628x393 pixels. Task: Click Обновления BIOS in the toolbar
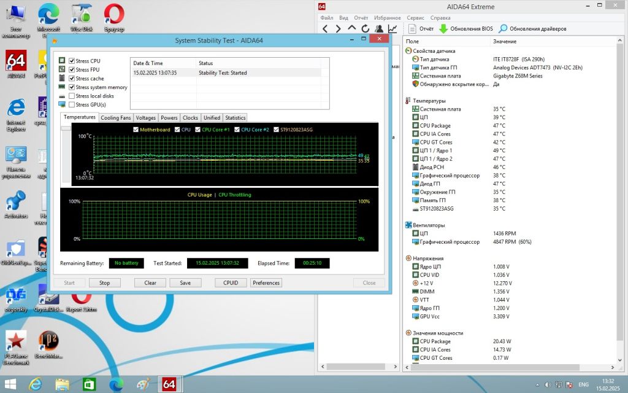tap(466, 29)
